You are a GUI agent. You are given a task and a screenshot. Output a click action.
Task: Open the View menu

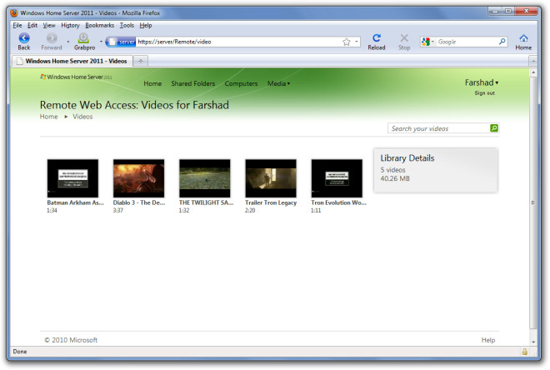pyautogui.click(x=49, y=25)
